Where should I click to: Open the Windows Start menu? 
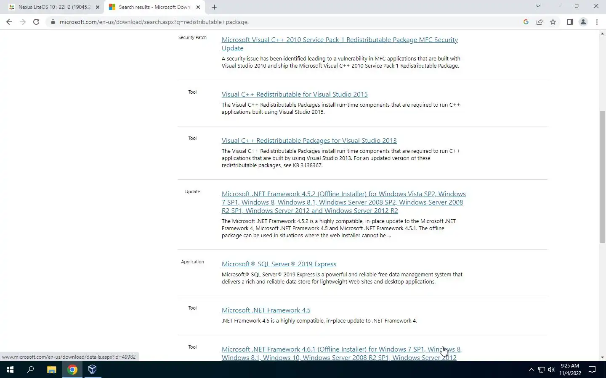[10, 370]
